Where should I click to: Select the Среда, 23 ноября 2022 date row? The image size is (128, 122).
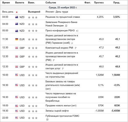pyautogui.click(x=64, y=8)
